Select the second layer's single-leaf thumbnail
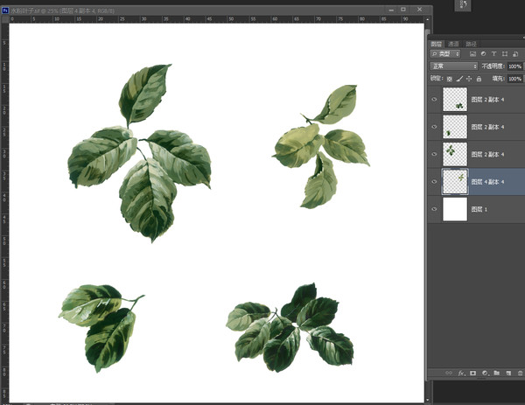Viewport: 525px width, 405px height. click(455, 127)
